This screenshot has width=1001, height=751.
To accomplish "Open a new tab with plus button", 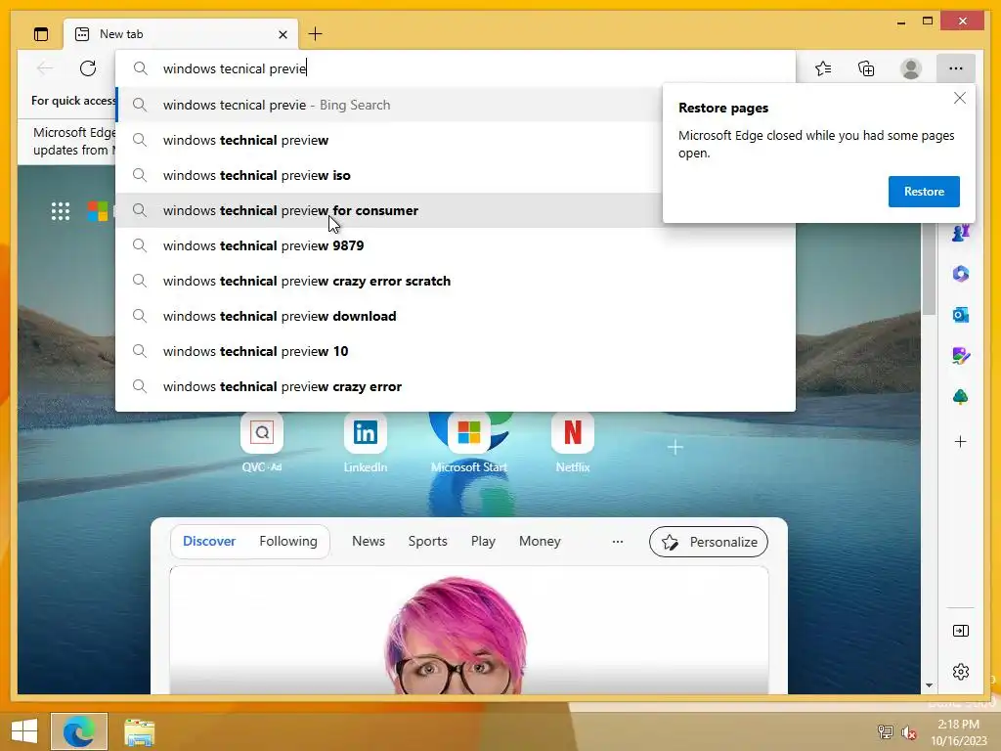I will tap(316, 34).
